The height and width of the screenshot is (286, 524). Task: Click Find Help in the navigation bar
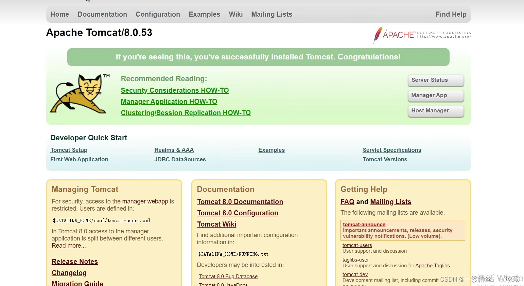click(451, 14)
